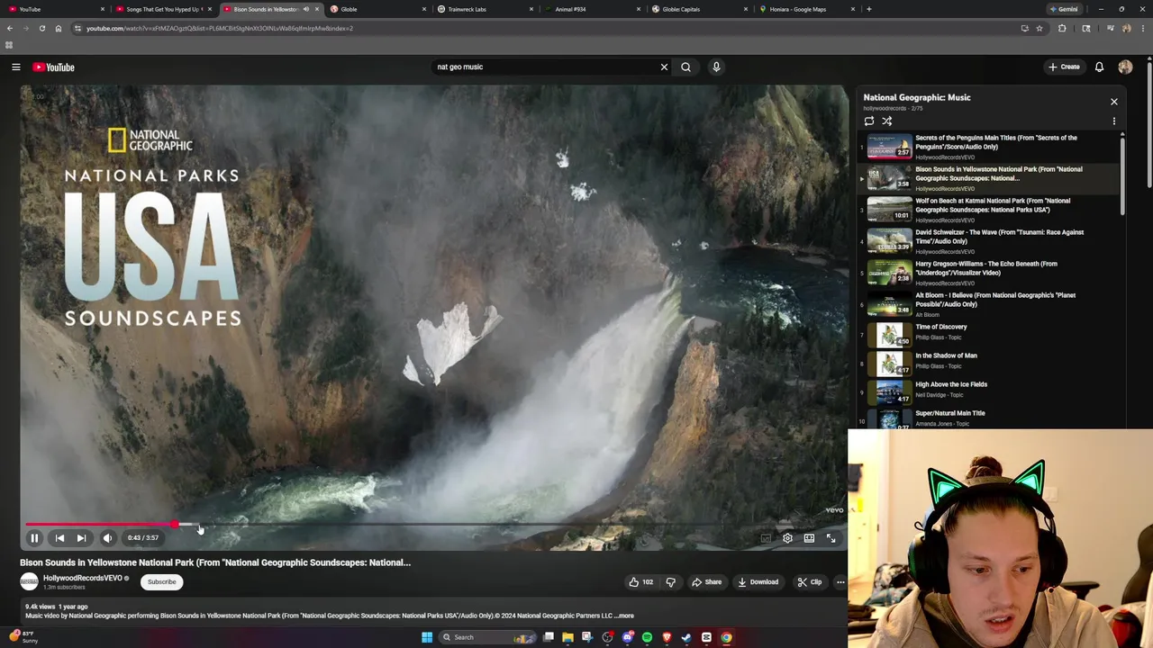This screenshot has height=648, width=1153.
Task: Subscribe to HollywoodRecordsVEVO
Action: 162,582
